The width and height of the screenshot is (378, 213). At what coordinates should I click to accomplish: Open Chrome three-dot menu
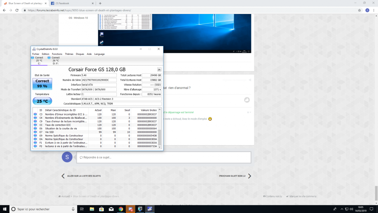[x=373, y=10]
